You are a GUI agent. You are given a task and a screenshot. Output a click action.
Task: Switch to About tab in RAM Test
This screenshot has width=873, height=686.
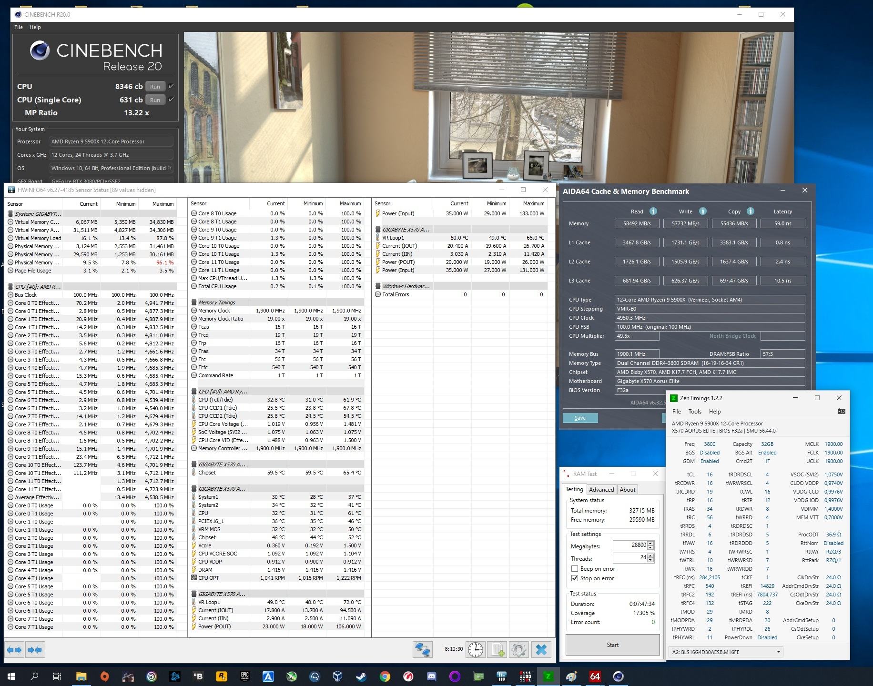point(628,490)
